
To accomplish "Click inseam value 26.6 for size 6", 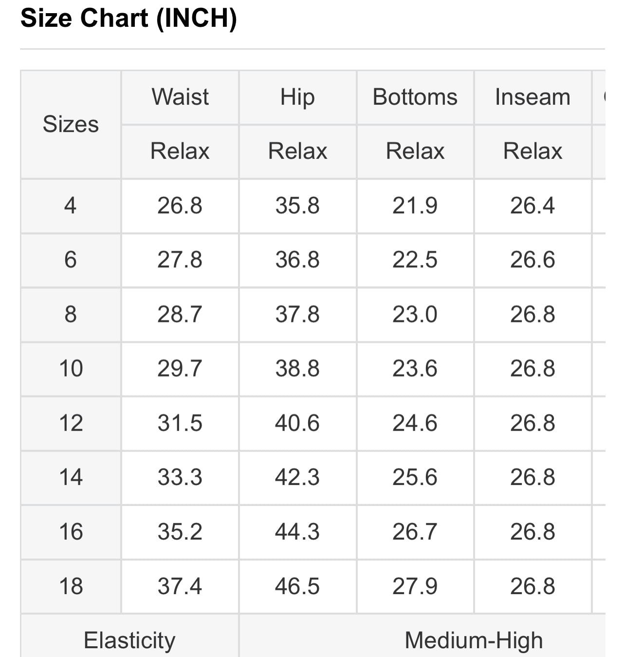I will (533, 260).
